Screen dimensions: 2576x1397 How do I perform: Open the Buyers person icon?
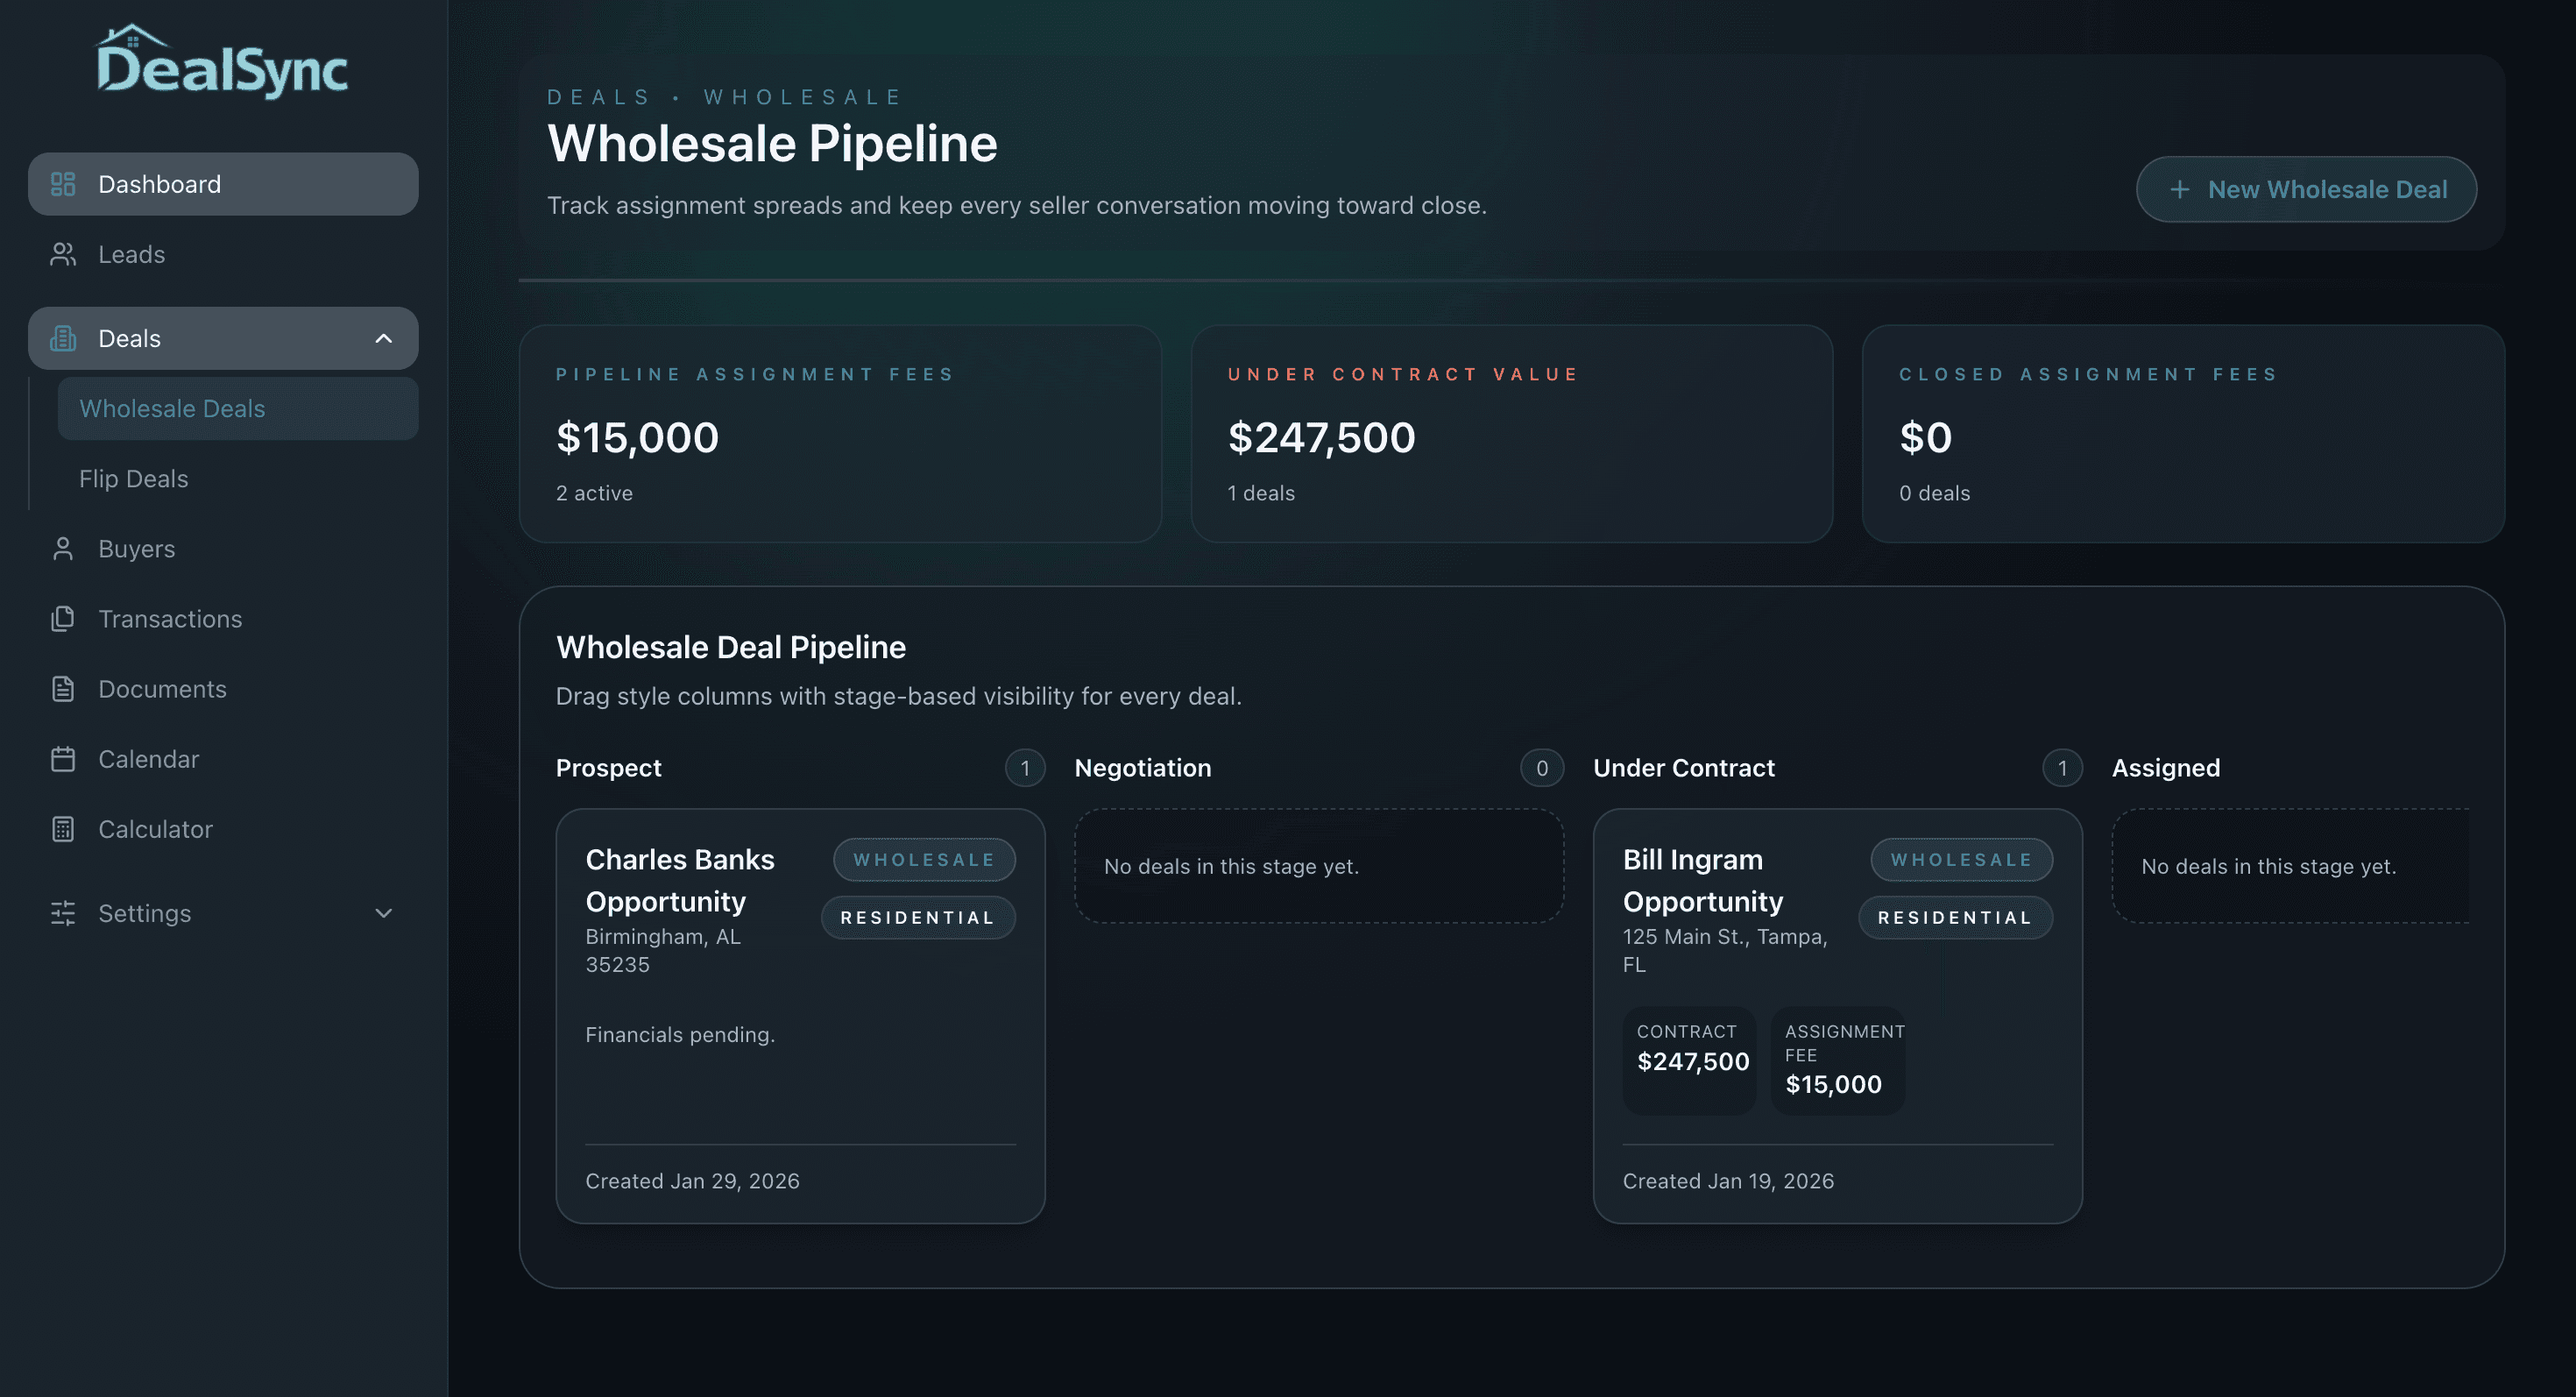pos(63,548)
